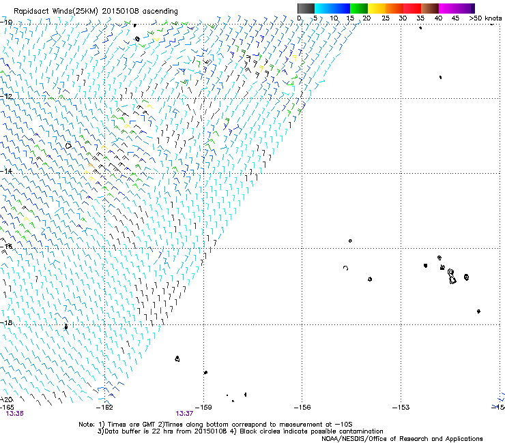Screen dimensions: 505x443
Task: Click the purple '13:37' swath time label
Action: [x=184, y=414]
